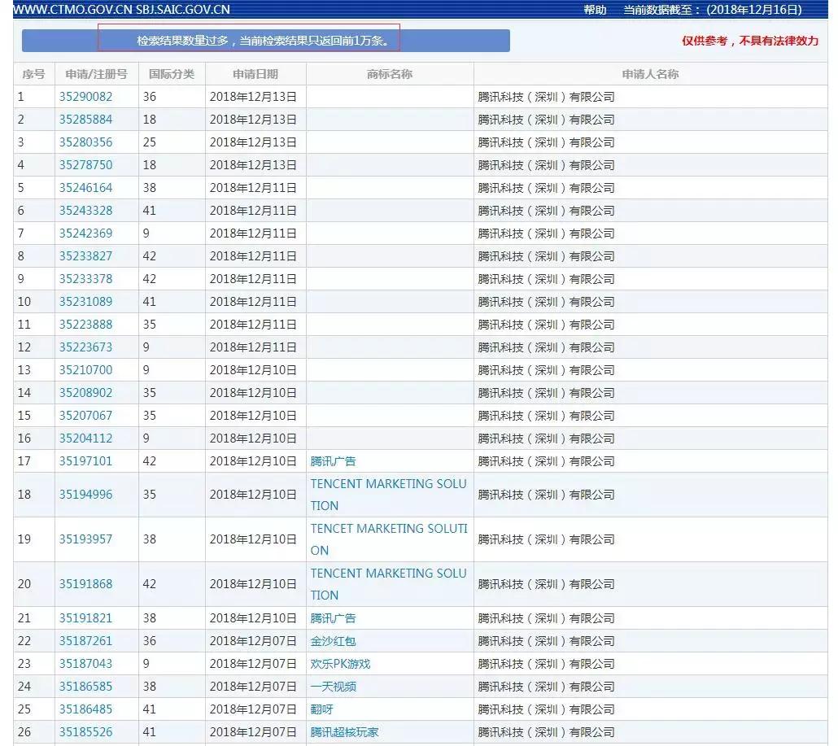Viewport: 838px width, 746px height.
Task: Open the 腾讯超核玩家 trademark entry
Action: pos(344,732)
